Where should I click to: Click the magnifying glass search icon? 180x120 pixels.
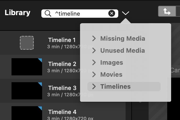(x=48, y=13)
